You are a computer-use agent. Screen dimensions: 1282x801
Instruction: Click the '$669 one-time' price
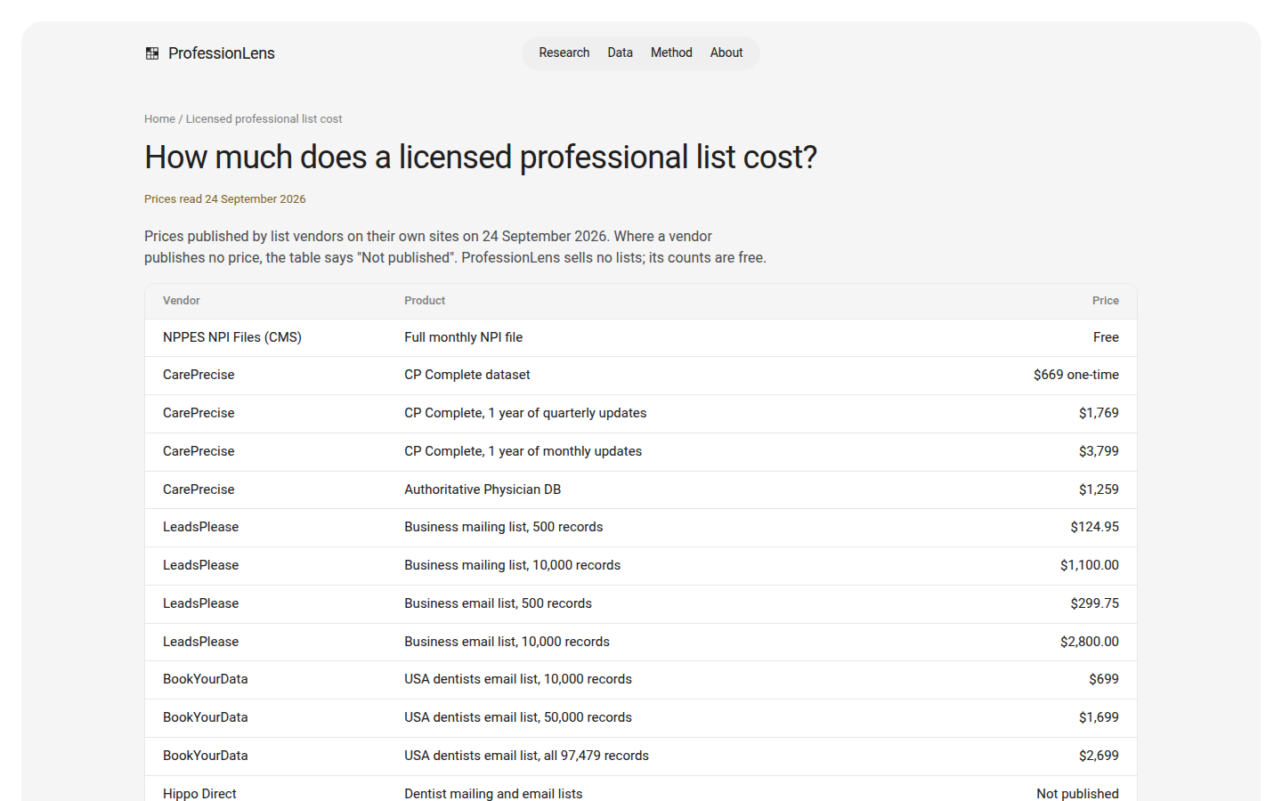[x=1075, y=375]
